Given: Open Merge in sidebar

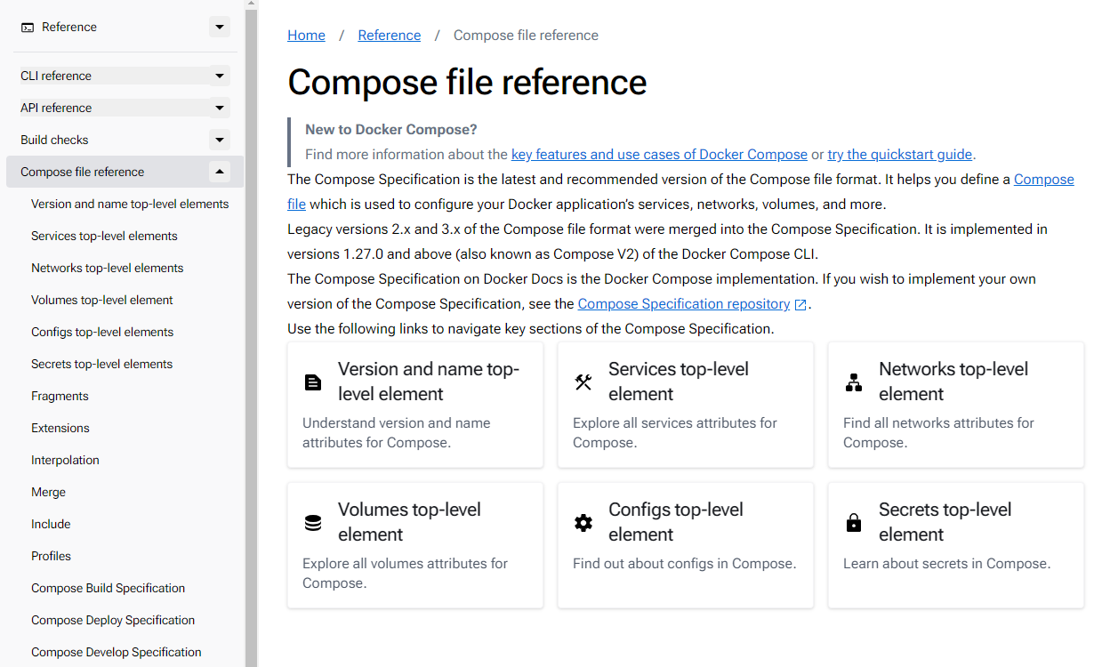Looking at the screenshot, I should coord(48,492).
